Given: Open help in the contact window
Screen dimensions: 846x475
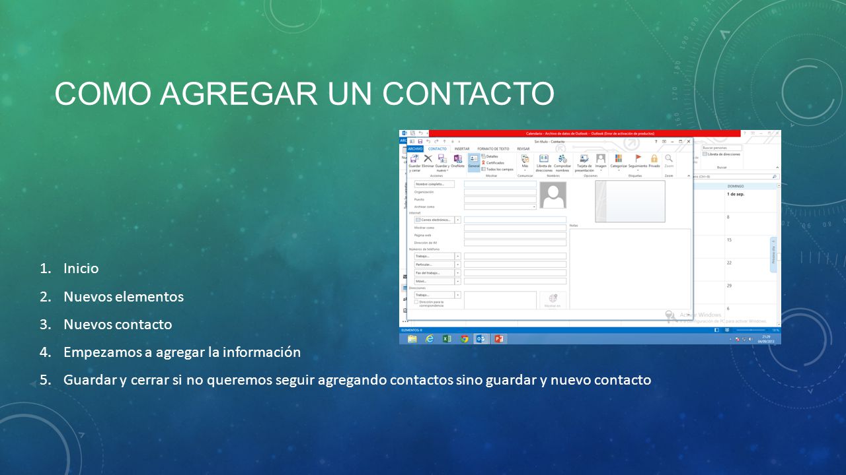Looking at the screenshot, I should point(656,141).
